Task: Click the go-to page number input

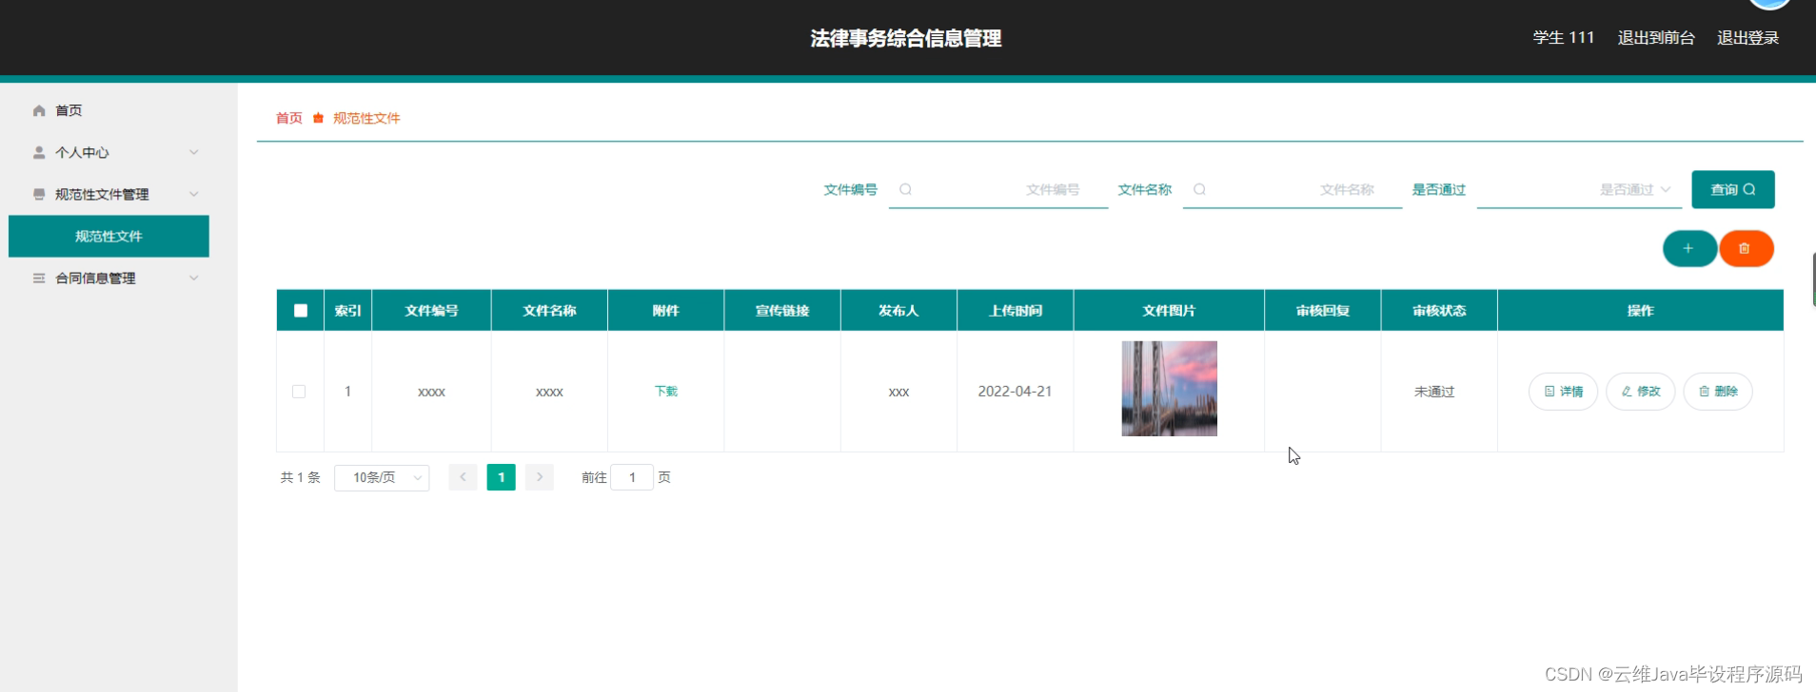Action: 632,477
